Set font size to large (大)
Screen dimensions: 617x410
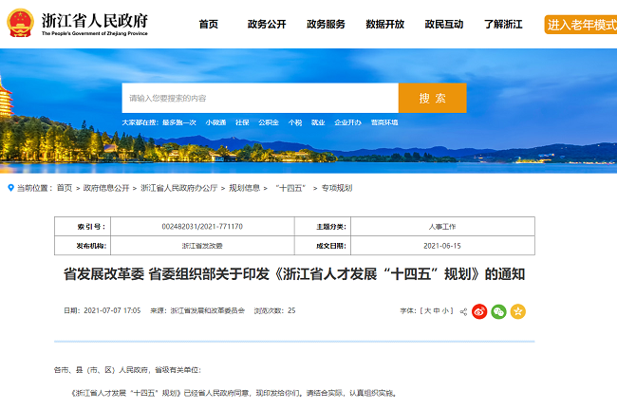426,310
